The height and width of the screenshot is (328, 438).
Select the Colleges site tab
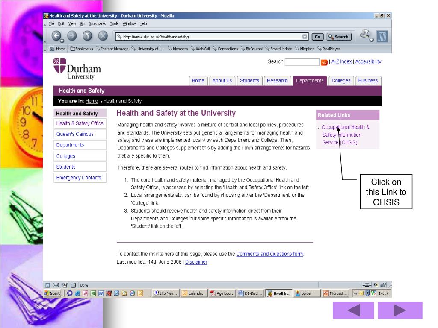coord(341,81)
